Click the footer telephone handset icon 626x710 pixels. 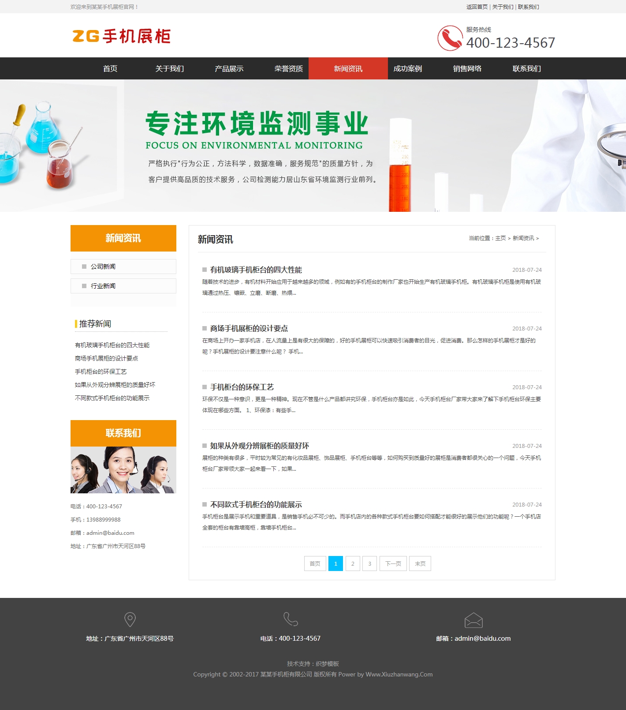(x=291, y=619)
